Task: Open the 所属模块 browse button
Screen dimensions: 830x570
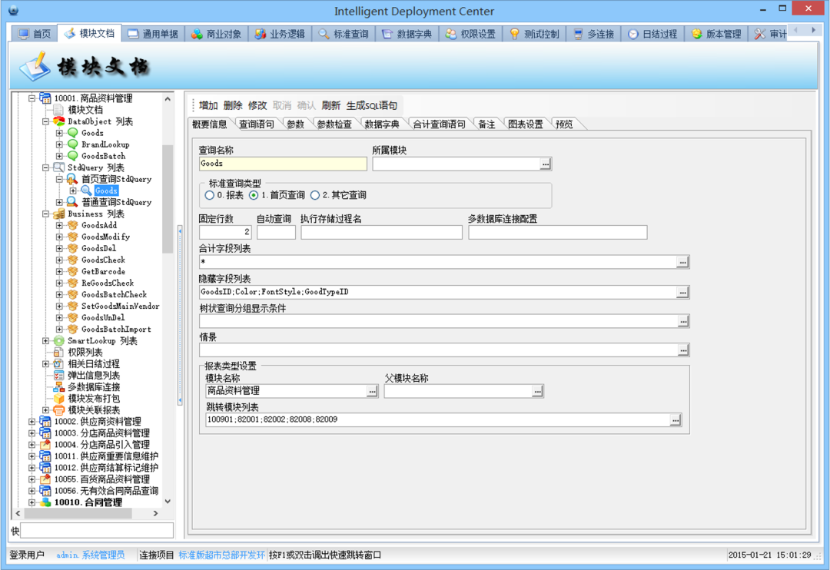Action: [546, 164]
